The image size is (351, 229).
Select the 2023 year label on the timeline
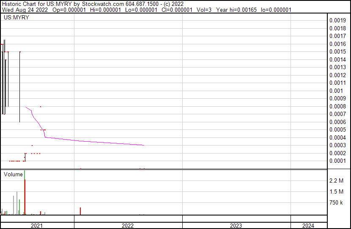pyautogui.click(x=236, y=226)
